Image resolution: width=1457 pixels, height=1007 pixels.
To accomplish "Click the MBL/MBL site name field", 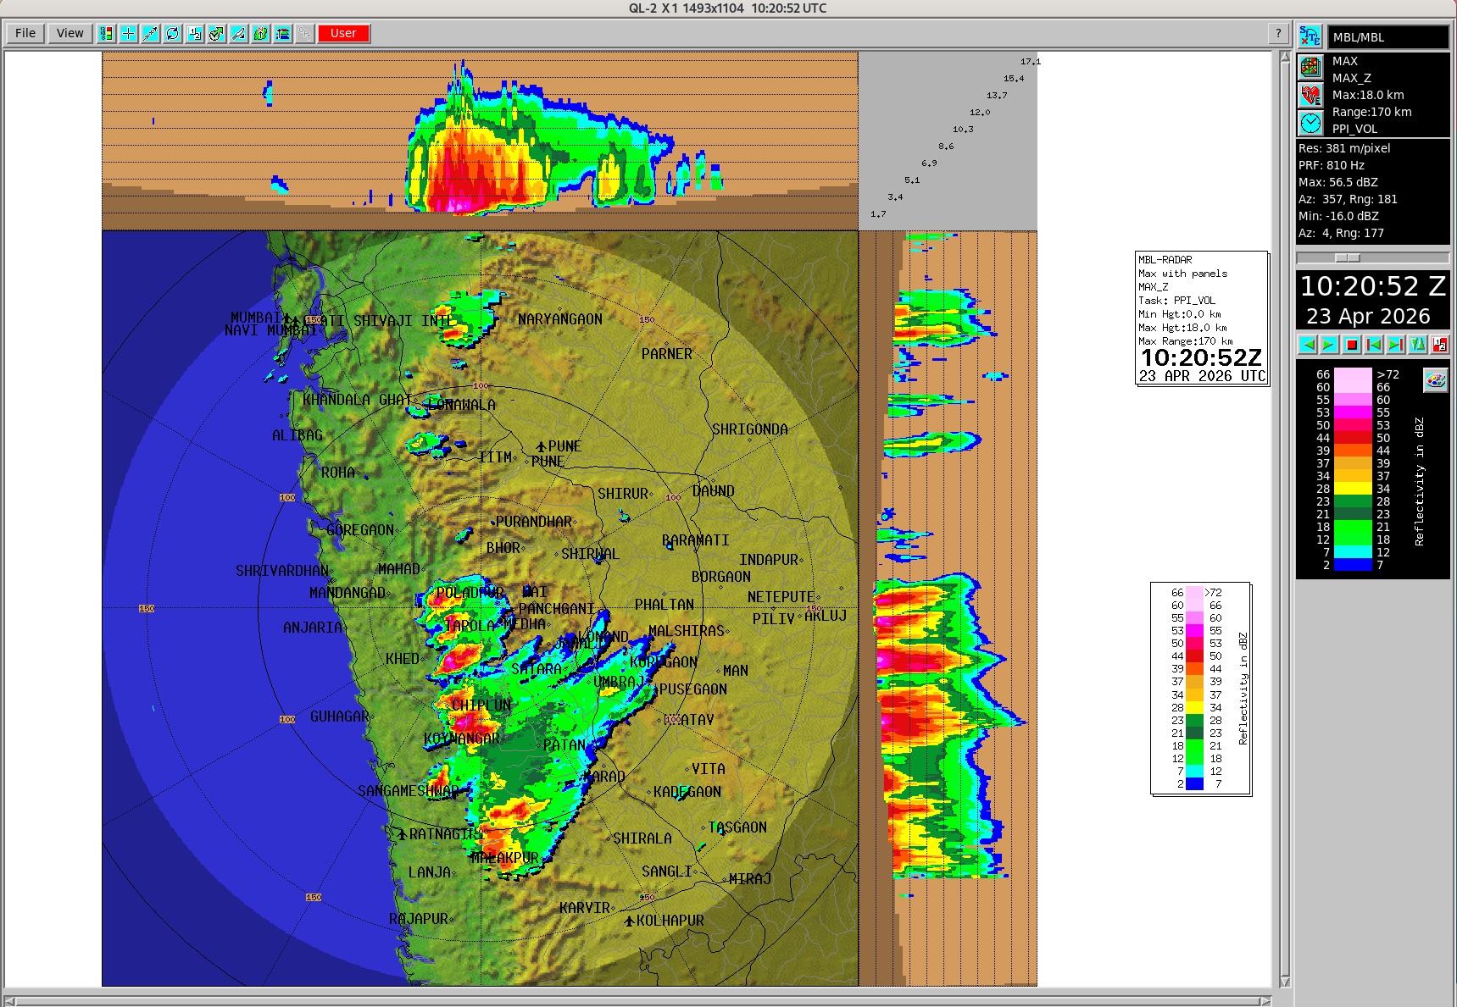I will pyautogui.click(x=1387, y=37).
